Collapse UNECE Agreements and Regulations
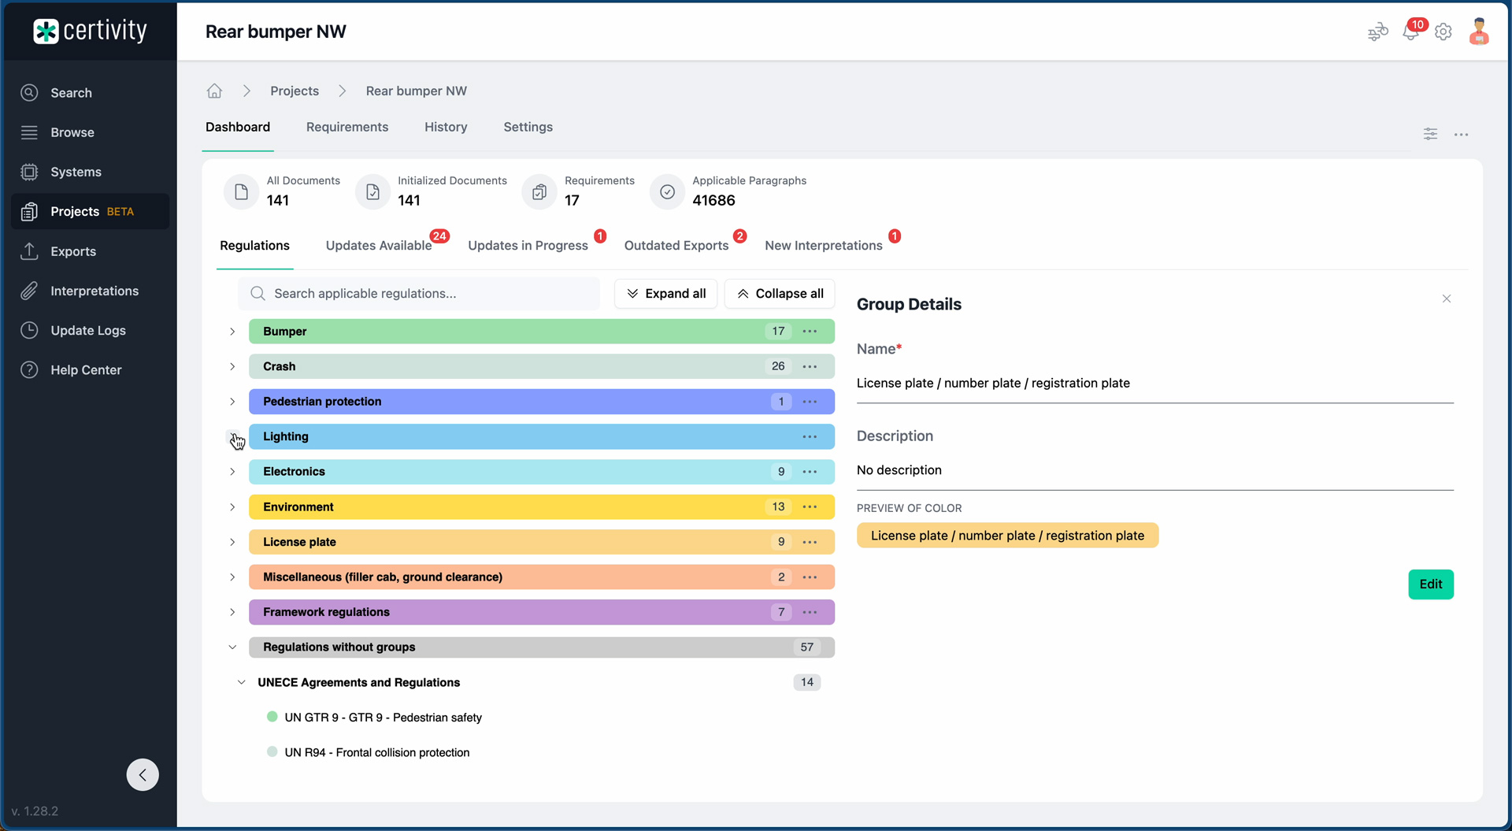Image resolution: width=1512 pixels, height=831 pixels. (242, 682)
